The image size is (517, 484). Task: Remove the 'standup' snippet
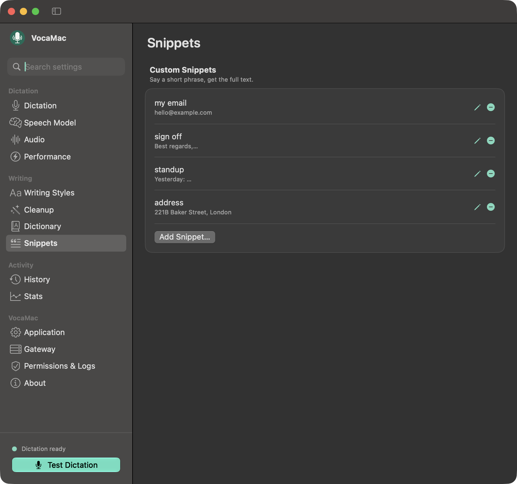coord(491,174)
